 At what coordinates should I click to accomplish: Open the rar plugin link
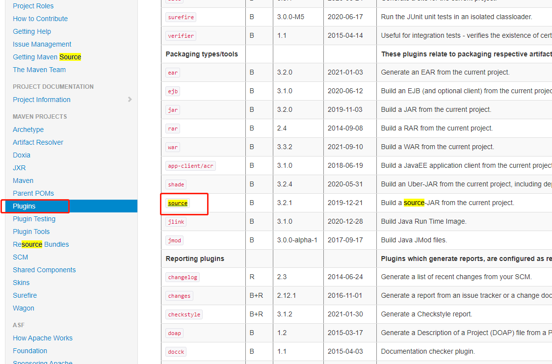(x=173, y=129)
